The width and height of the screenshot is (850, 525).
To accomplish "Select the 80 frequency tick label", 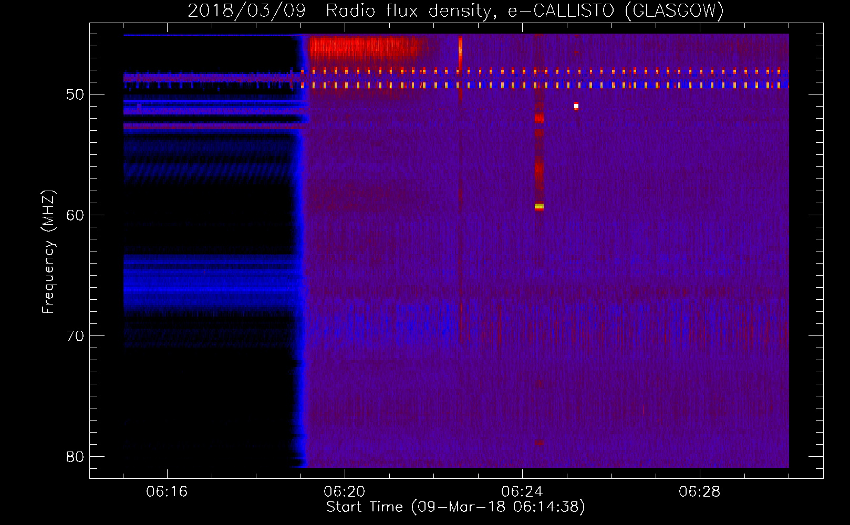I will click(x=76, y=457).
